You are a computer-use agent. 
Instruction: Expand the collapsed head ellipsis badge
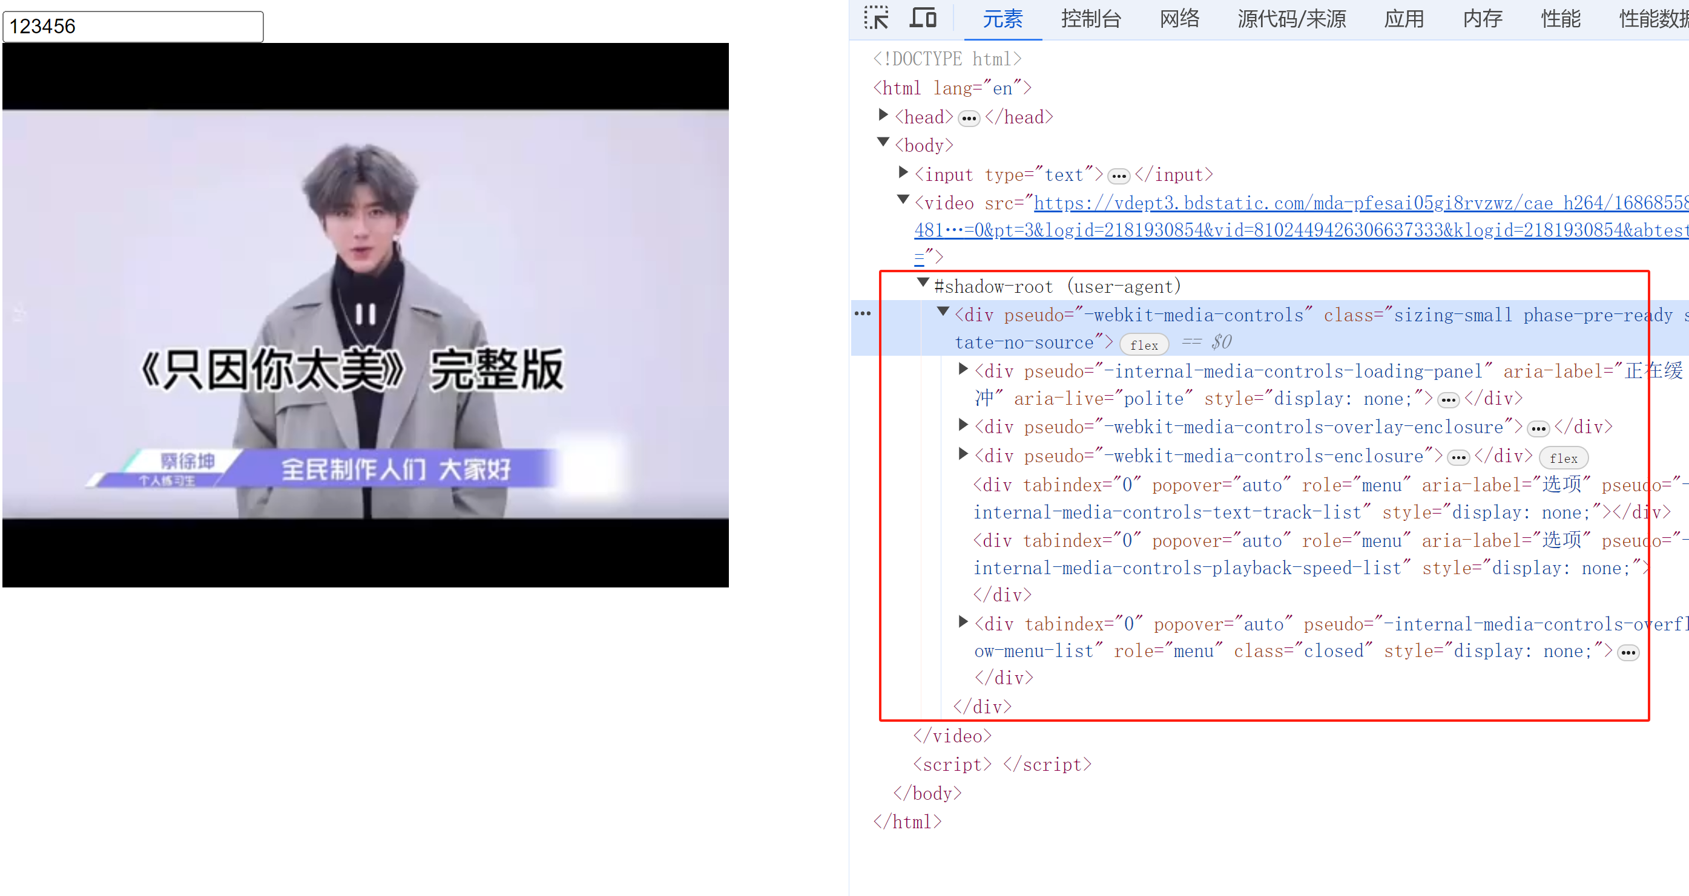969,119
